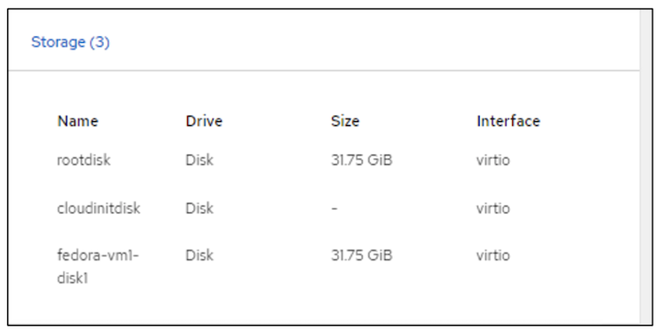This screenshot has height=336, width=666.
Task: Click virtio interface in the cloudinitdisk row
Action: (493, 208)
